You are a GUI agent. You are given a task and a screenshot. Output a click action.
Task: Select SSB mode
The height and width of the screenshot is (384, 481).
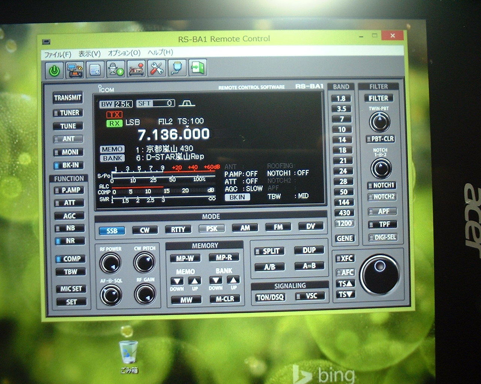(112, 231)
